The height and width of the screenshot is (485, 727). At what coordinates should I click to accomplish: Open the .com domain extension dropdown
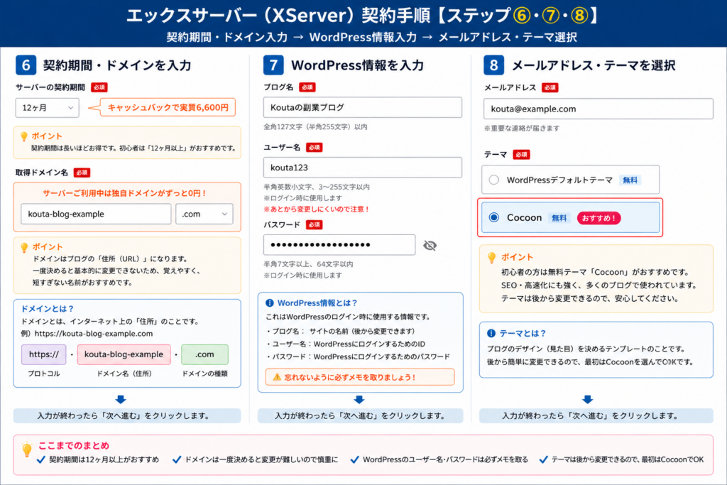pyautogui.click(x=204, y=214)
